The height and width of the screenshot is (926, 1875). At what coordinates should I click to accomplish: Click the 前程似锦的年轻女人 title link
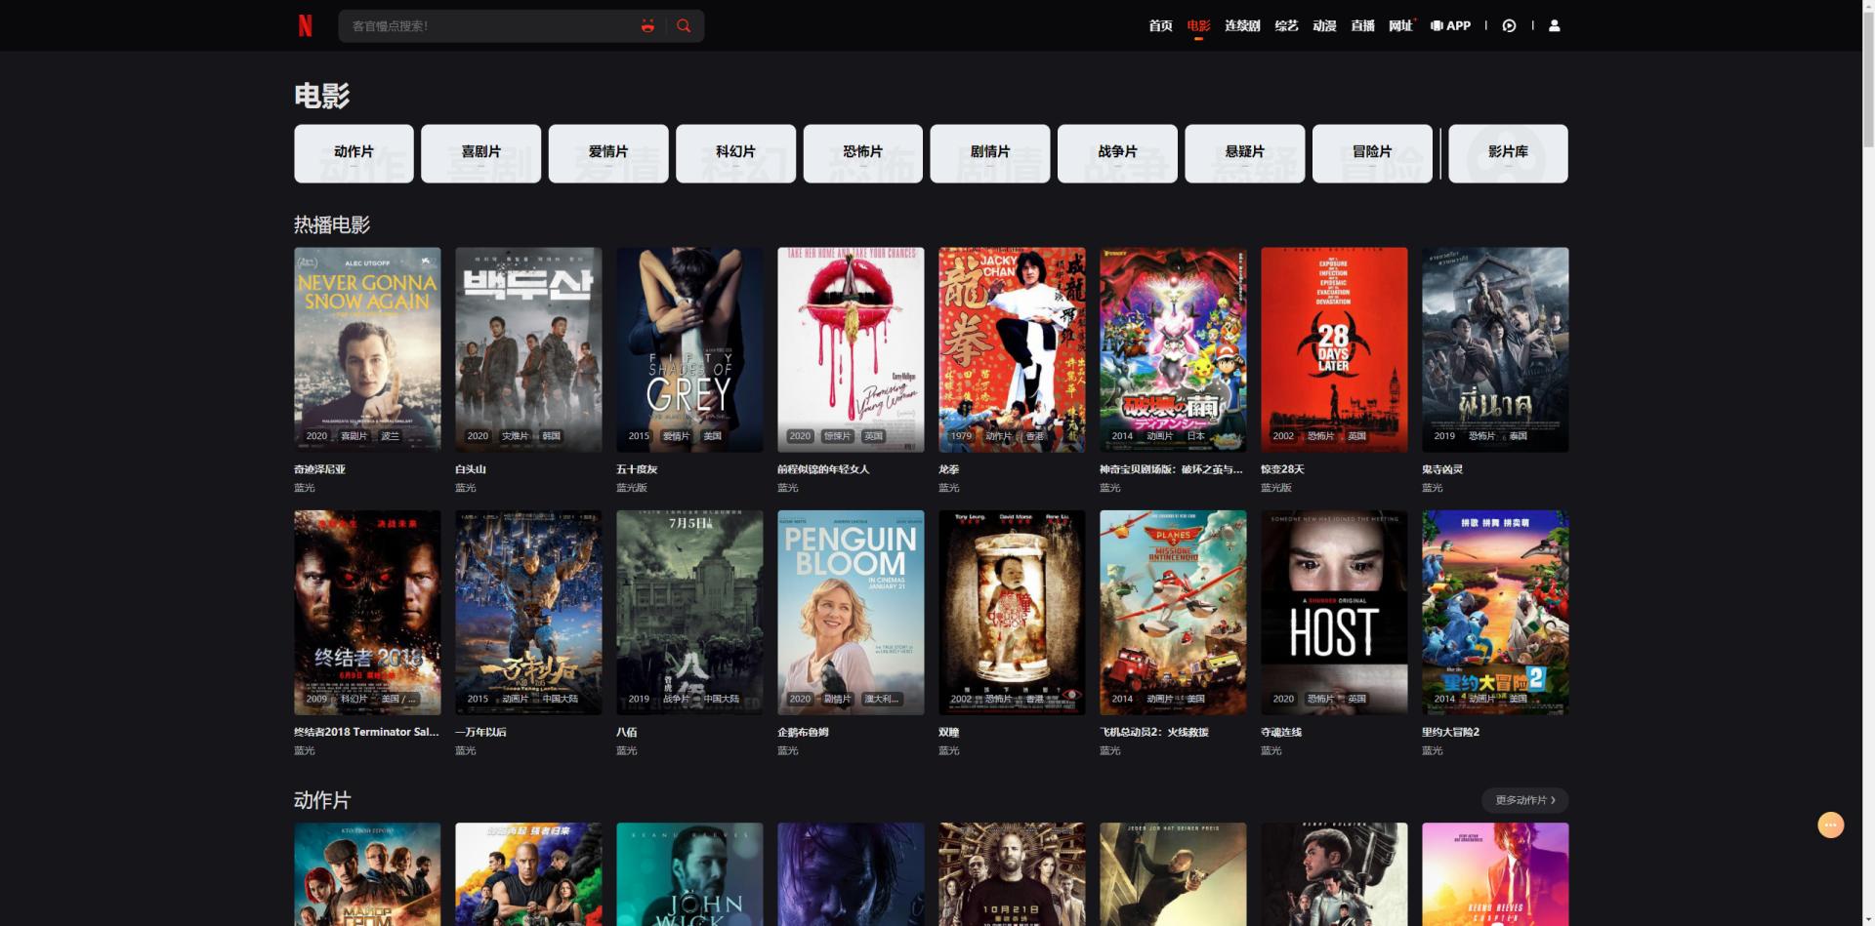(x=823, y=469)
